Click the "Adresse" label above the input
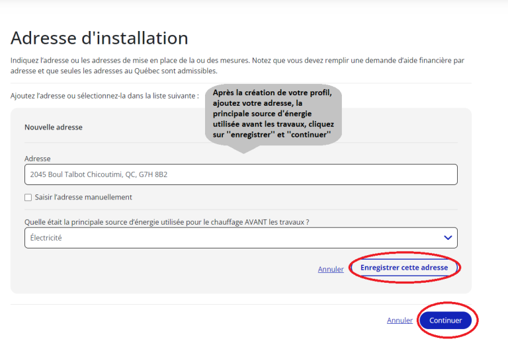This screenshot has width=508, height=347. [38, 159]
